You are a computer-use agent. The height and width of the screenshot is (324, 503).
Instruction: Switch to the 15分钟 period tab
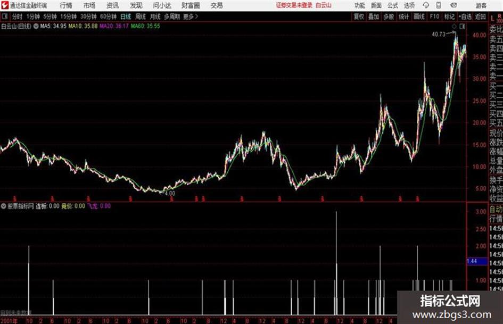(69, 16)
